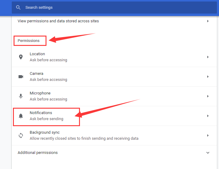Click the Microphone icon

[x=21, y=96]
